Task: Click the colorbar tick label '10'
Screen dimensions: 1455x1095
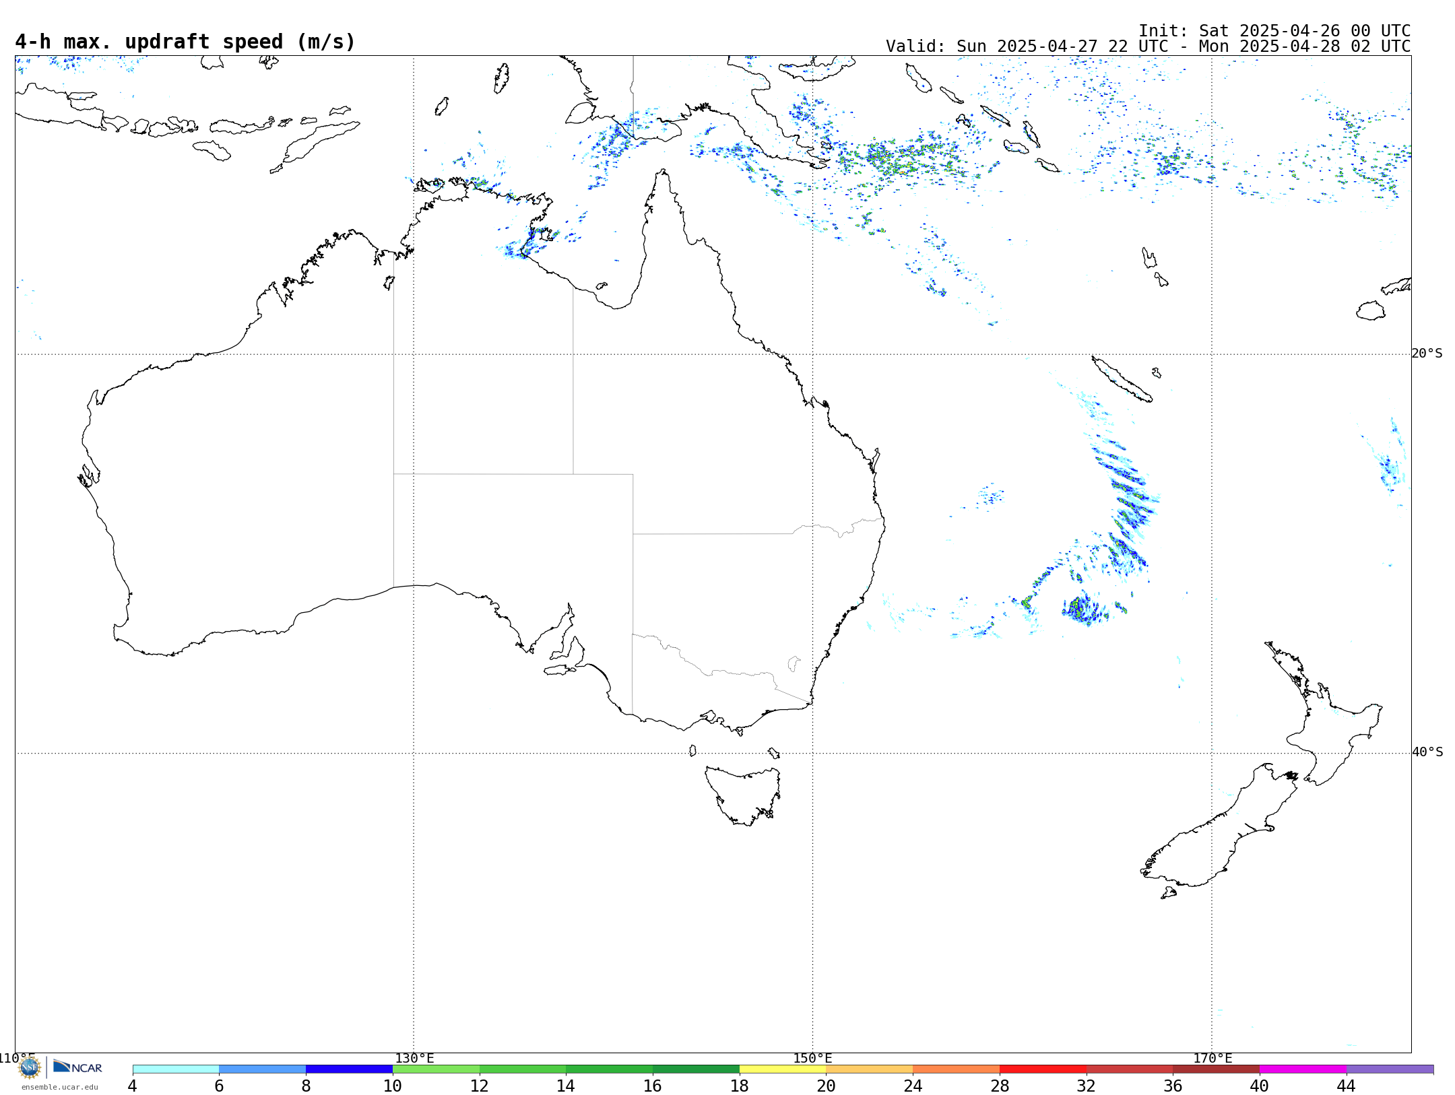Action: tap(393, 1086)
